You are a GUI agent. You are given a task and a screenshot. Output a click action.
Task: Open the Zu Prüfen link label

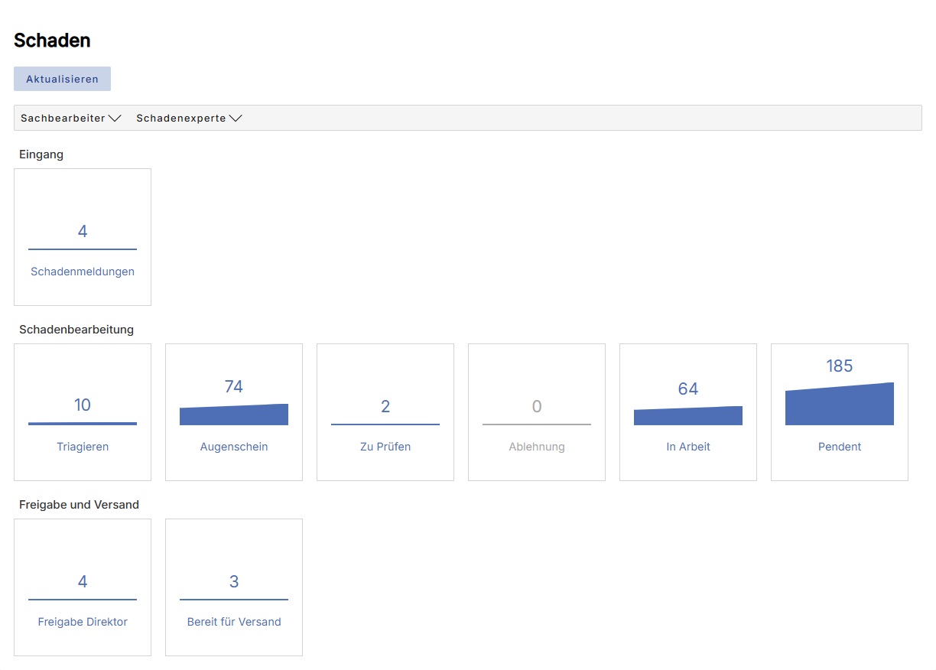tap(385, 447)
